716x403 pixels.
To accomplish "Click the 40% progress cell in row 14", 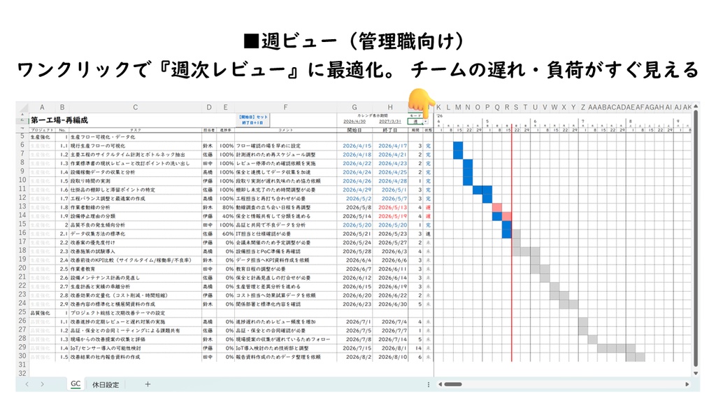I will click(x=226, y=216).
